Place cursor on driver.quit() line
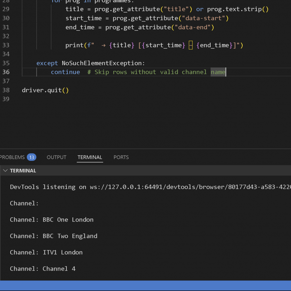 (45, 90)
